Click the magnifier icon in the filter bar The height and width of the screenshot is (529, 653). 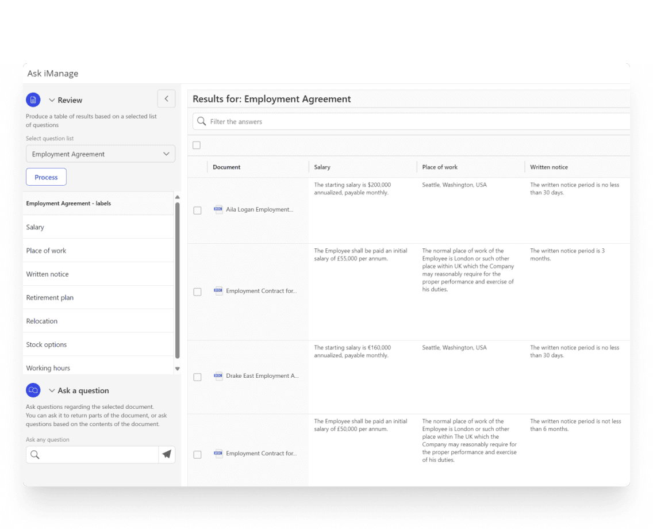[x=201, y=121]
